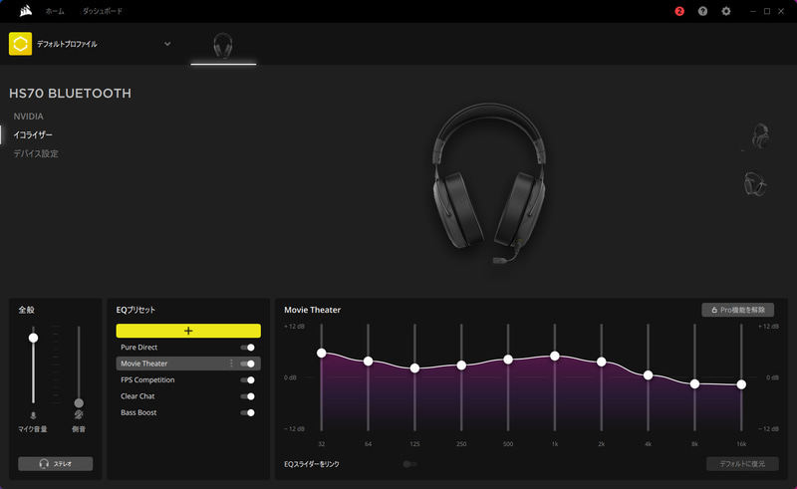Enable the EQスライダーをリンク switch
The image size is (797, 489).
(409, 464)
